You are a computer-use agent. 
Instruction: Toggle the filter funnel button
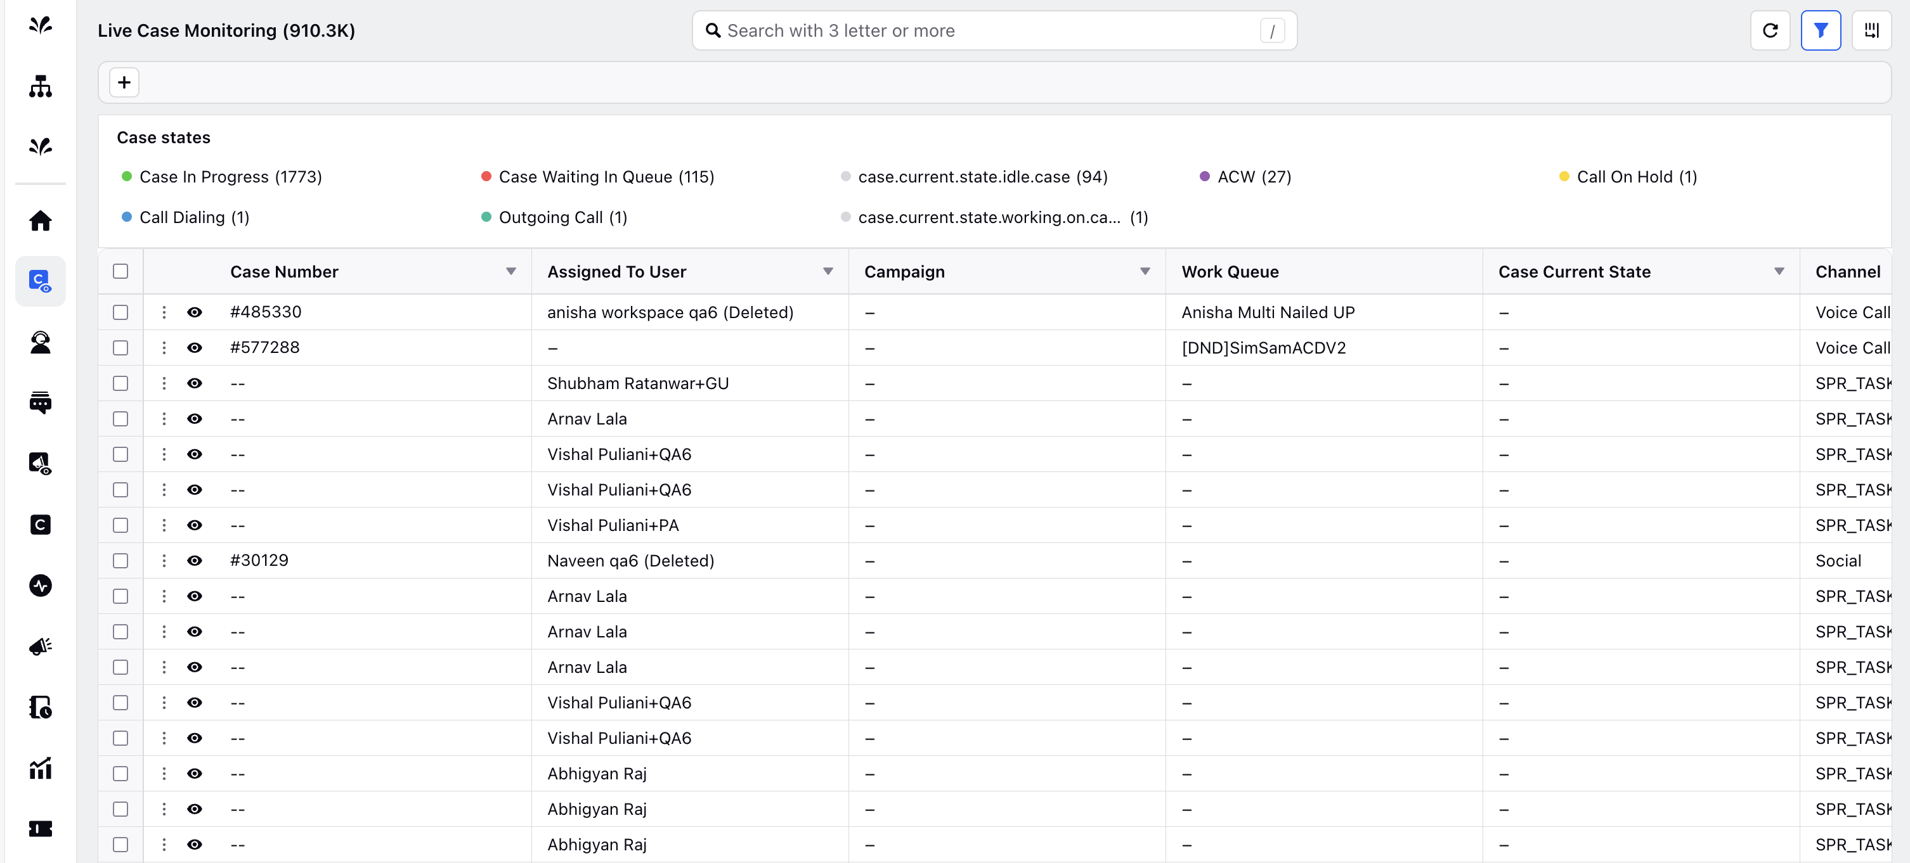[x=1821, y=30]
